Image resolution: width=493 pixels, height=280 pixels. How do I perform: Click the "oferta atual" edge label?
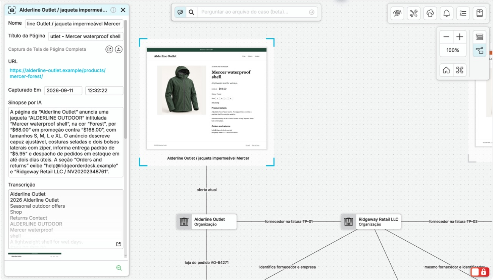[207, 190]
